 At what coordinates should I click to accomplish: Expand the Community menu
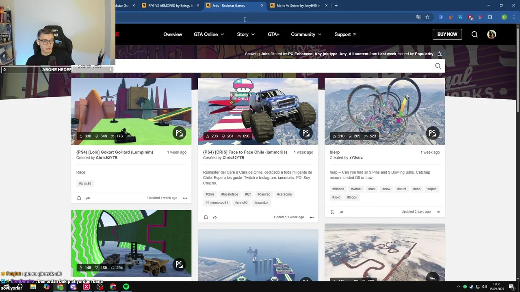point(306,34)
